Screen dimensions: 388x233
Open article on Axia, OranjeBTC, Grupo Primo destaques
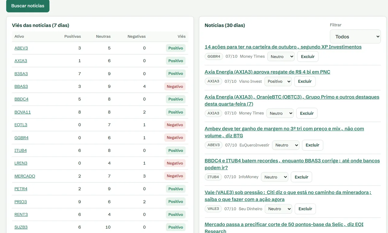[292, 100]
